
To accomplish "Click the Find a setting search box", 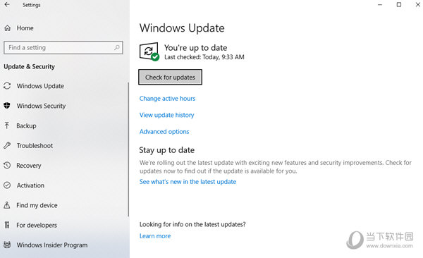I will 63,47.
